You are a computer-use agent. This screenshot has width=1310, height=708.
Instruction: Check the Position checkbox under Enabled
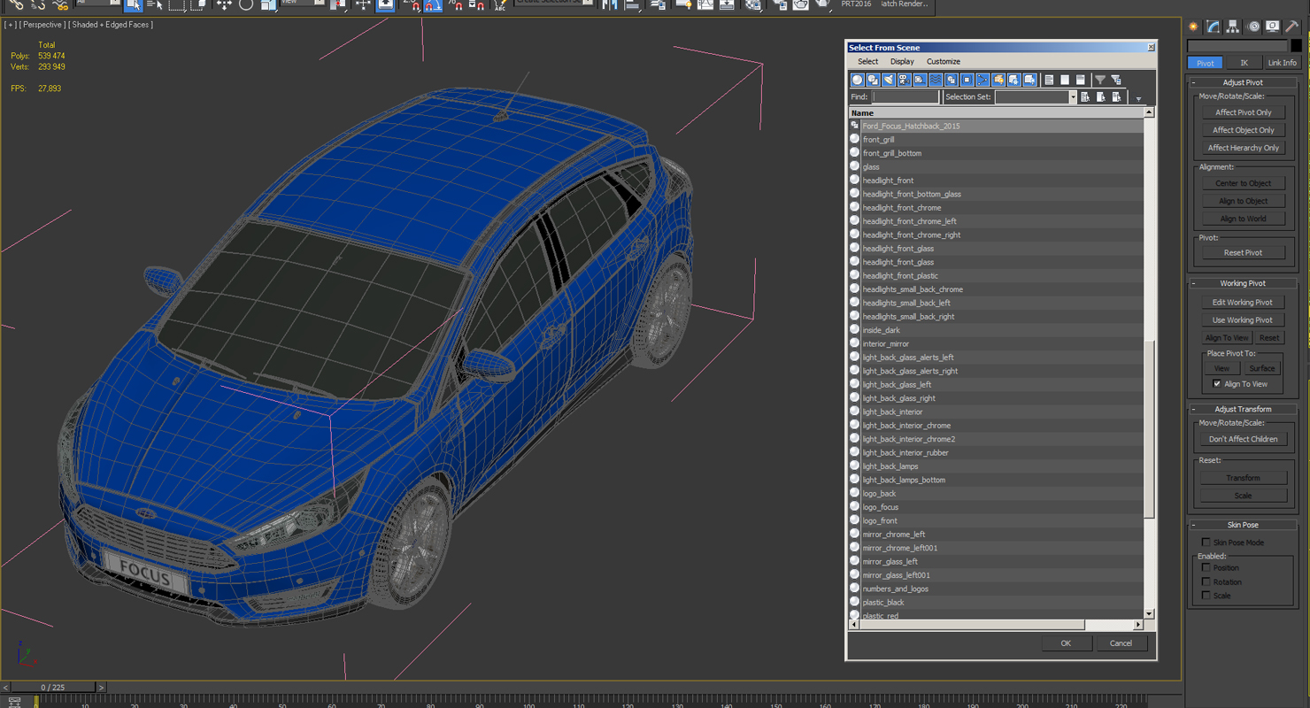[1206, 567]
